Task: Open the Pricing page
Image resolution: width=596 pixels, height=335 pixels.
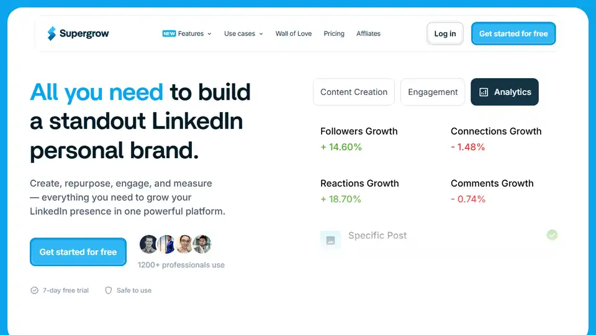Action: tap(334, 33)
